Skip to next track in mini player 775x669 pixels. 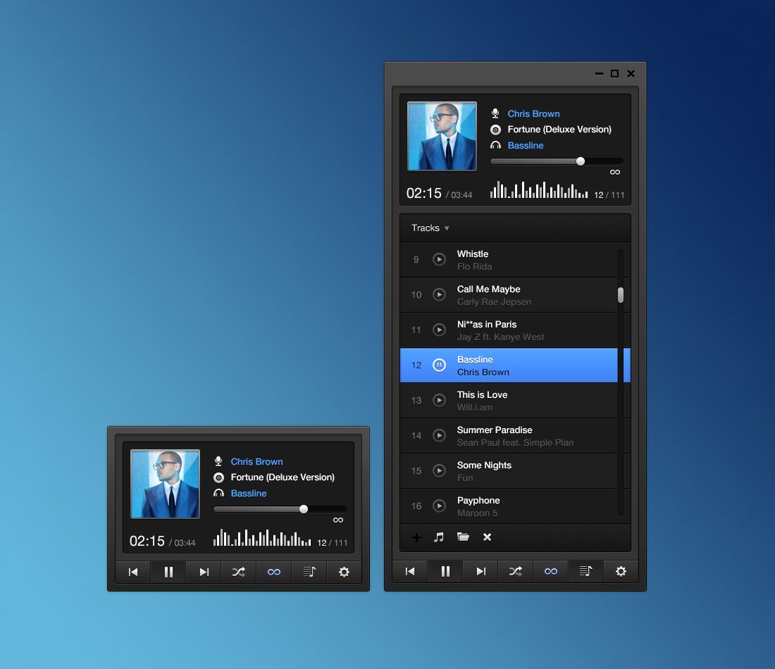tap(204, 572)
